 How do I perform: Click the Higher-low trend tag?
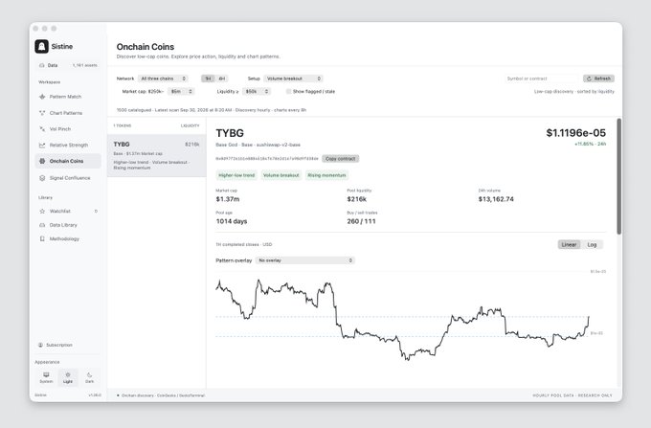236,175
